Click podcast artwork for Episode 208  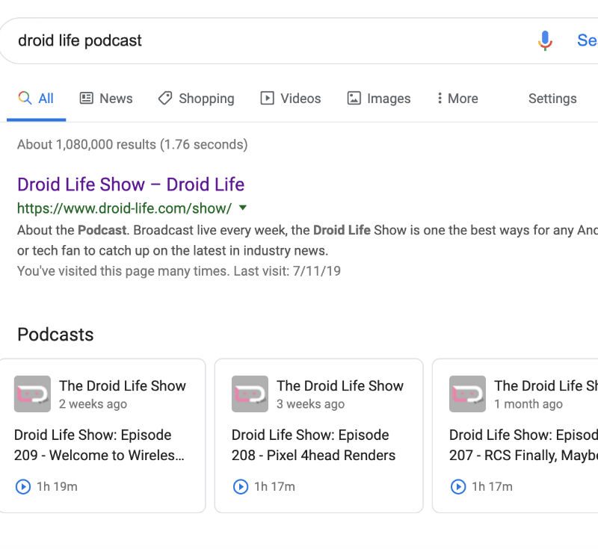[x=250, y=394]
